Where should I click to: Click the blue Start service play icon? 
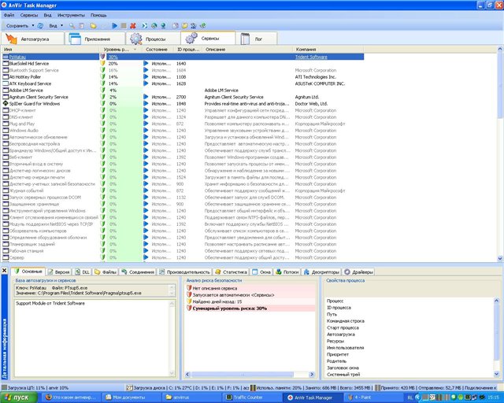point(115,26)
